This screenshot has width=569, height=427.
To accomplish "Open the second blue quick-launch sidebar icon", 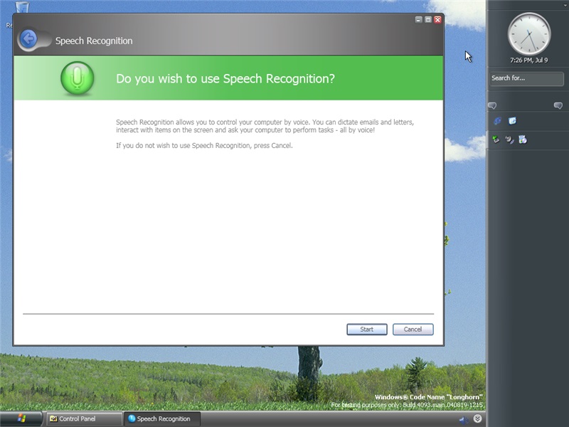I will pos(512,121).
